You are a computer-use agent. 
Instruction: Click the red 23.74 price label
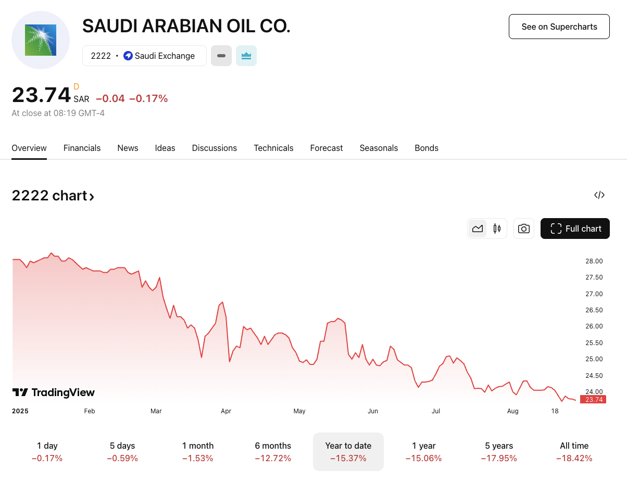pos(593,400)
